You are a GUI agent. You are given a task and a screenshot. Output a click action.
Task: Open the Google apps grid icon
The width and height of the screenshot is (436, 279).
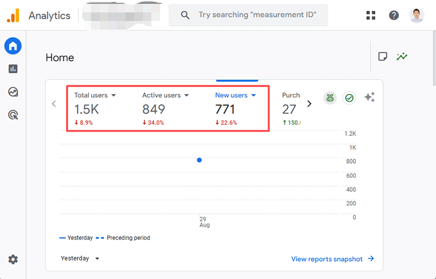371,15
